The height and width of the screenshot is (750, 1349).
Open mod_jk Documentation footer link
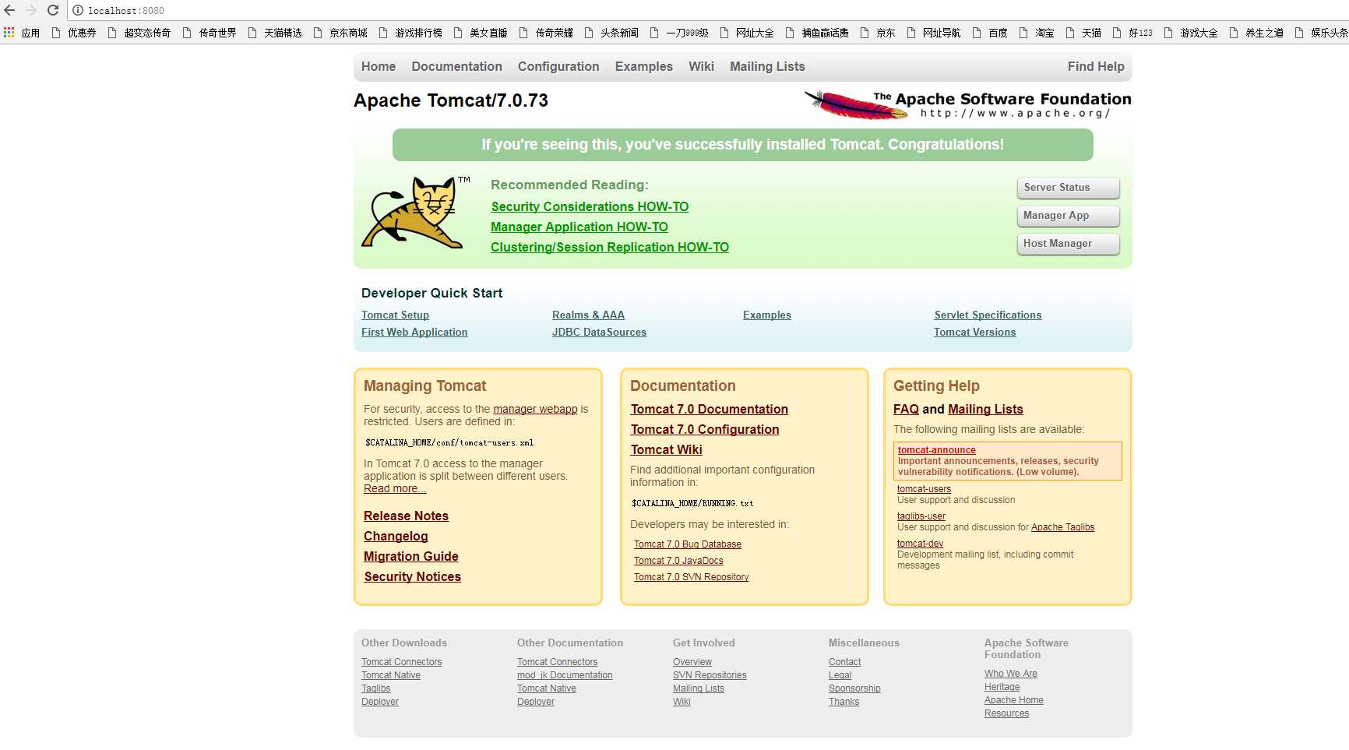565,675
